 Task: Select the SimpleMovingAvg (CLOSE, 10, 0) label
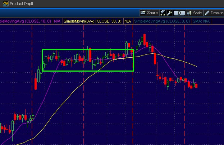[26, 21]
